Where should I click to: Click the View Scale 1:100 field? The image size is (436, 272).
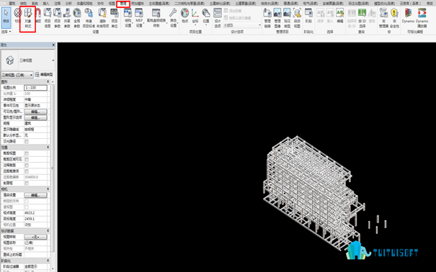click(x=35, y=88)
